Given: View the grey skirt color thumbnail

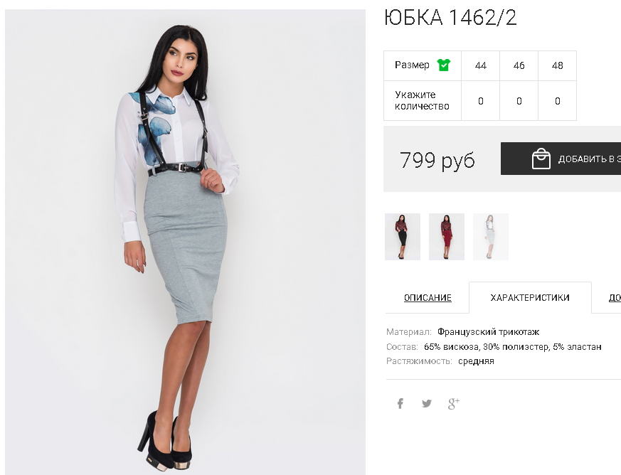Looking at the screenshot, I should coord(491,237).
